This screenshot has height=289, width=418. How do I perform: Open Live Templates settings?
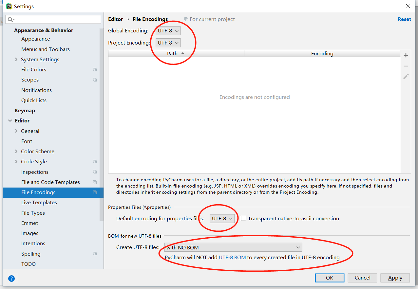click(x=39, y=203)
